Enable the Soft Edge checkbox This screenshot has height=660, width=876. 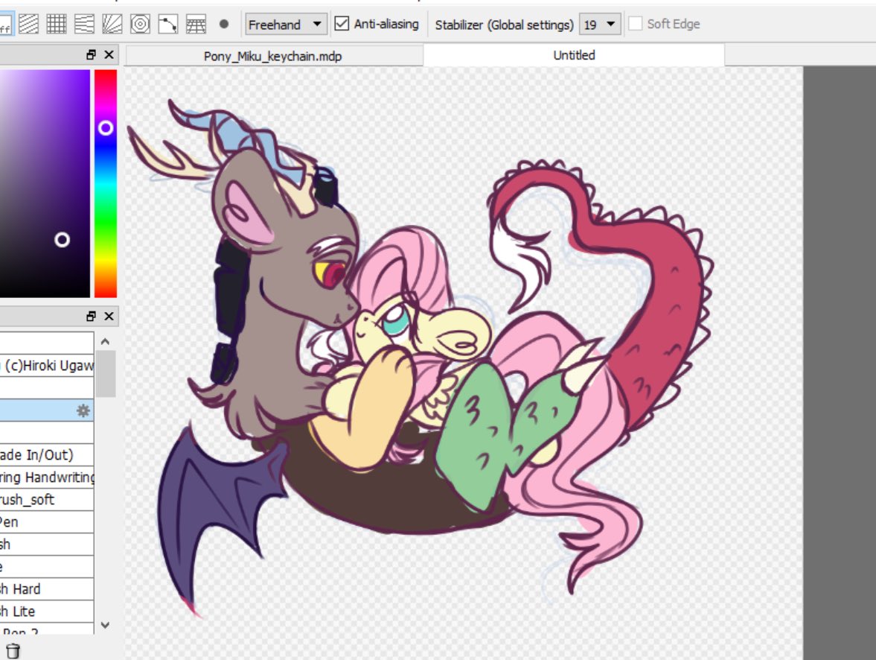635,24
